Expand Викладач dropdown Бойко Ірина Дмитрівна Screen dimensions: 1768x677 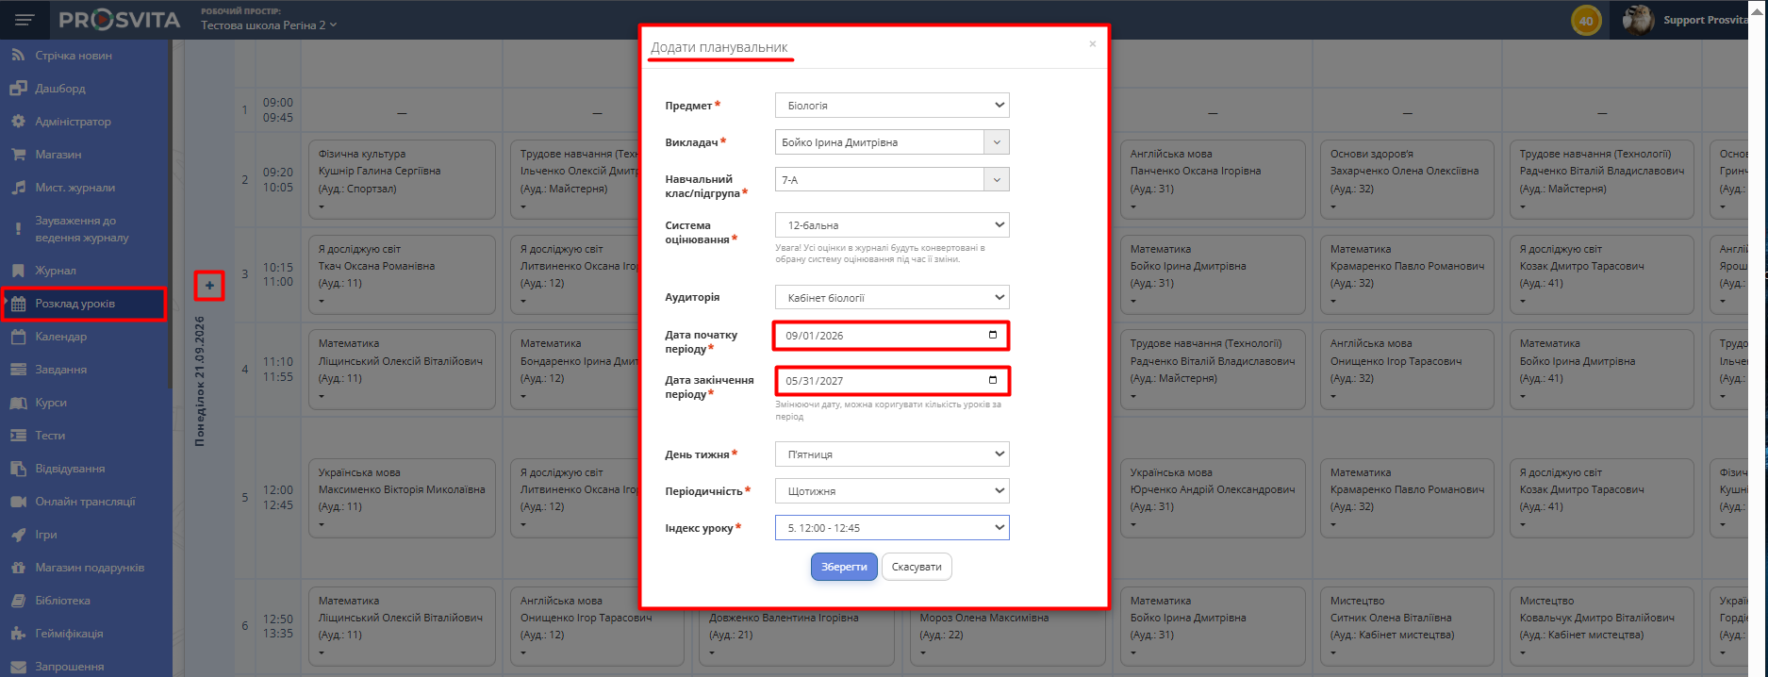[x=892, y=142]
